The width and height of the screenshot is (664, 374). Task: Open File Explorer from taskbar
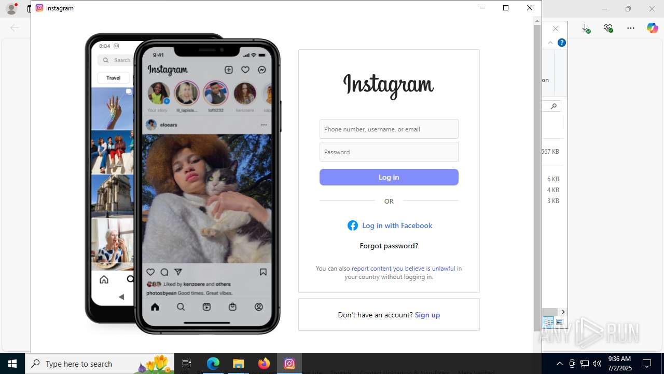tap(238, 364)
